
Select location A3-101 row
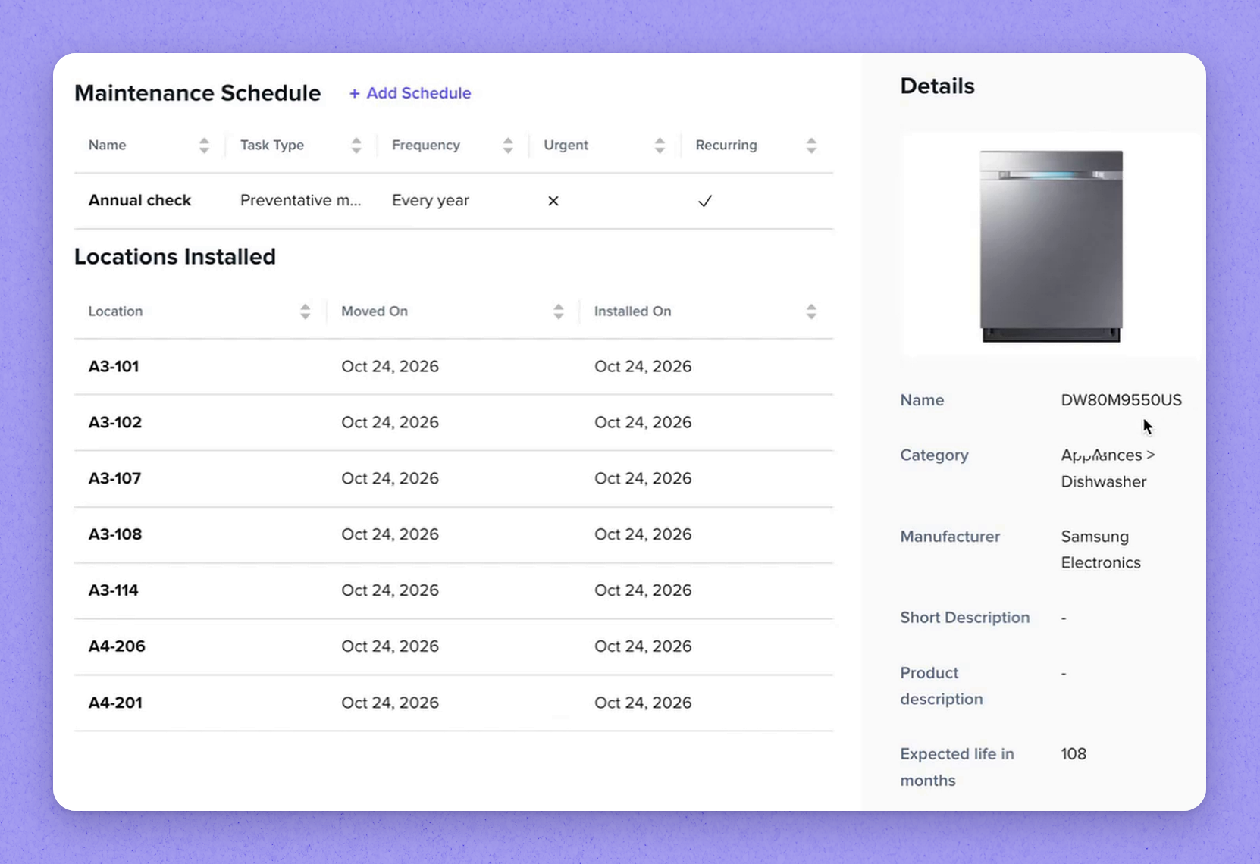pyautogui.click(x=453, y=367)
